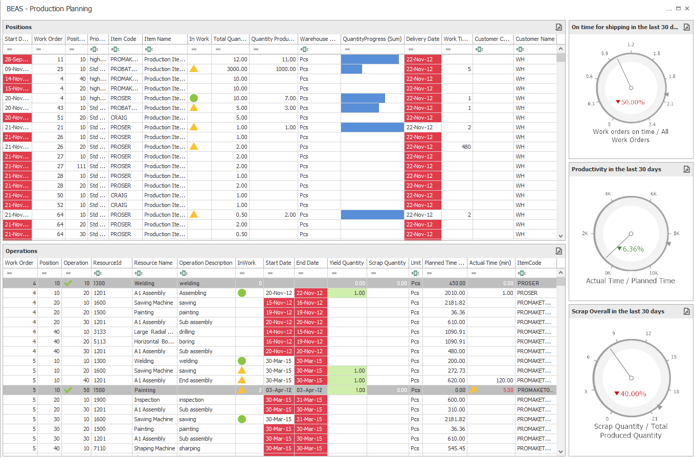The image size is (695, 458).
Task: Export the Scrap Overall gauge panel
Action: tap(687, 311)
